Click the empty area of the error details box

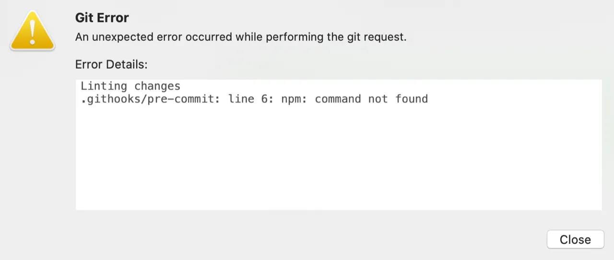pyautogui.click(x=339, y=158)
